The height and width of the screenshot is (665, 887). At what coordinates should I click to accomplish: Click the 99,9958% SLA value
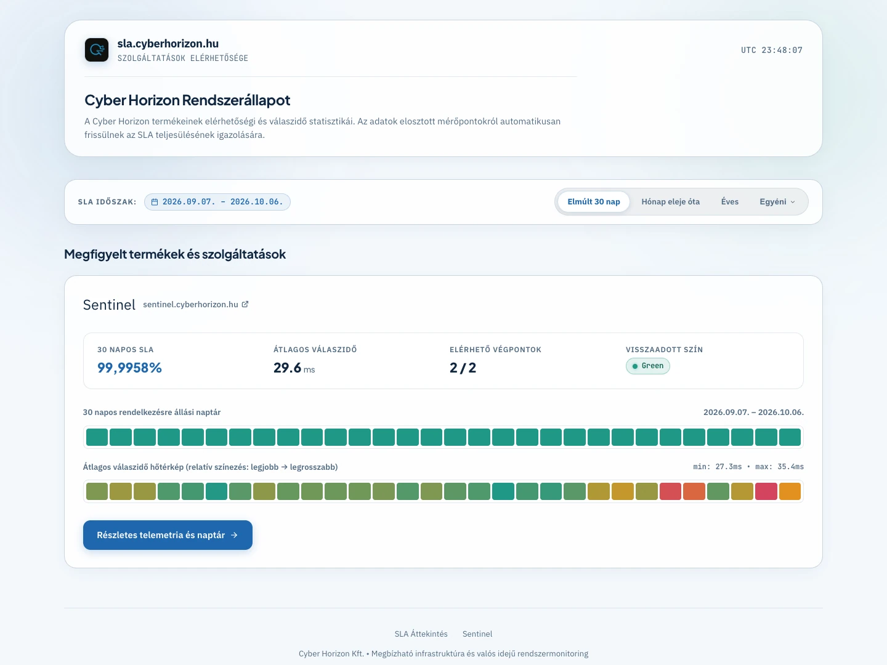coord(129,368)
